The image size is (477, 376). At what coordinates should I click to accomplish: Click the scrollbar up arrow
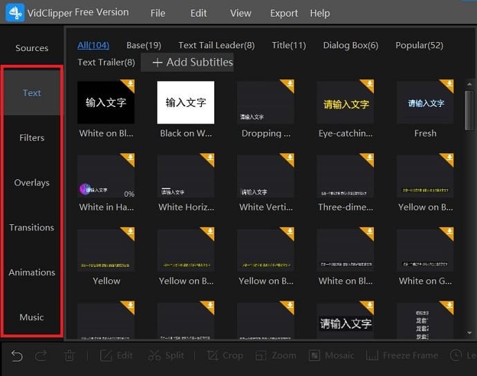pos(469,84)
